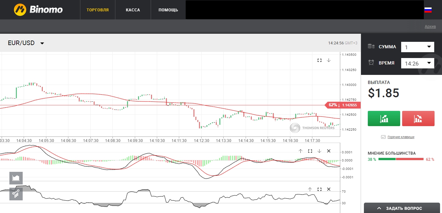Open the Архив link
The image size is (442, 213).
(430, 27)
